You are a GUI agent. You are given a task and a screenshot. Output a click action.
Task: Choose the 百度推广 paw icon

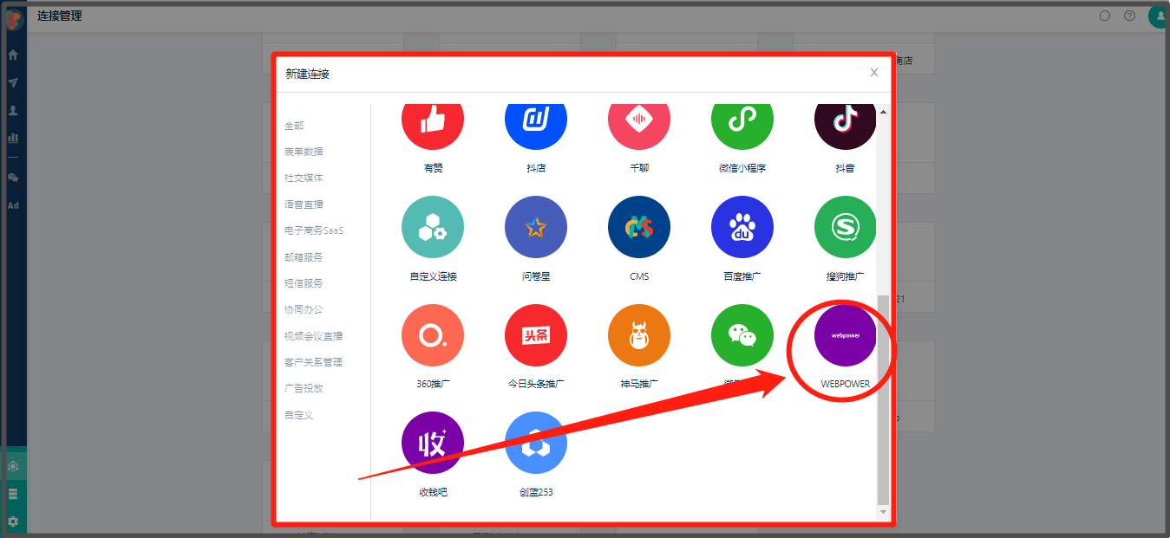coord(742,227)
